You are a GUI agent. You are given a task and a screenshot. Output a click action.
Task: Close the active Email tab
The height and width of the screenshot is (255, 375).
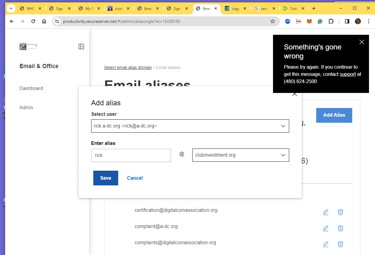(x=216, y=8)
